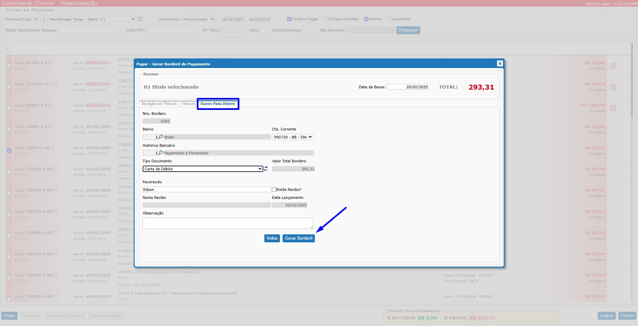This screenshot has height=326, width=638.
Task: Open the Vencimento Personalizado dropdown
Action: point(198,19)
